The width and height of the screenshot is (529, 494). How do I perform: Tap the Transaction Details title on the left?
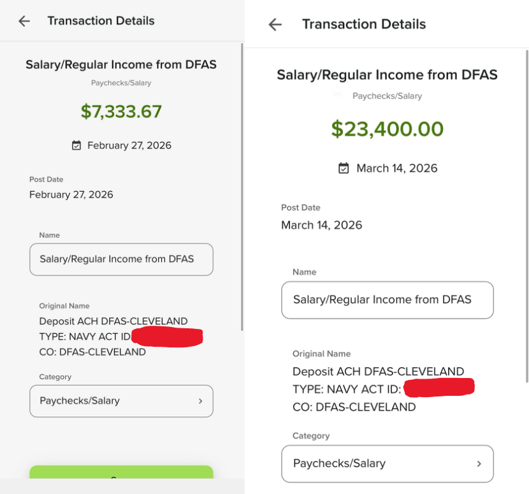click(x=101, y=21)
